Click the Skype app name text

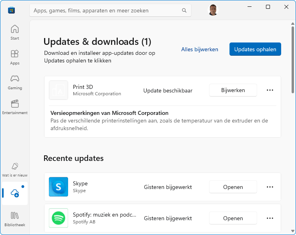tap(80, 183)
